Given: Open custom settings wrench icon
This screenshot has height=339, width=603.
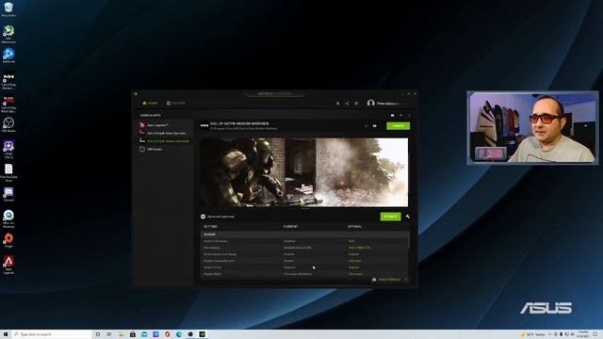Looking at the screenshot, I should (x=407, y=217).
